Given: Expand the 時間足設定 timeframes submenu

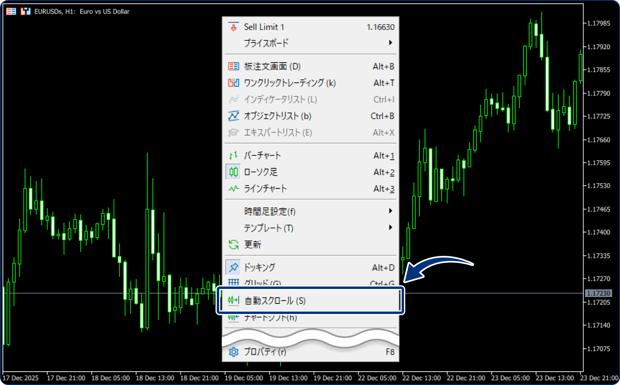Looking at the screenshot, I should click(268, 211).
